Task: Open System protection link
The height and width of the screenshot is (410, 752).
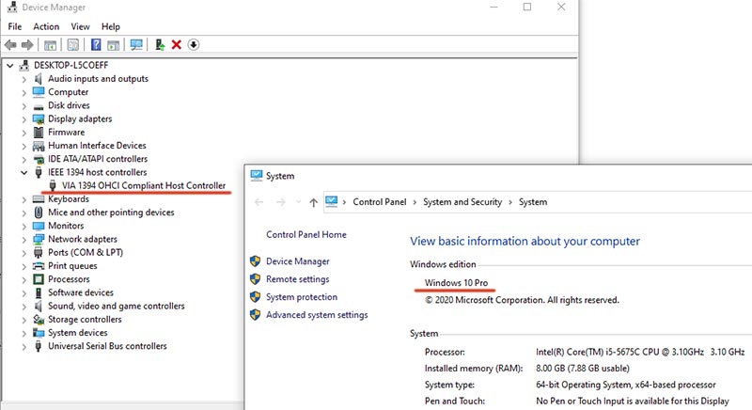Action: (302, 297)
